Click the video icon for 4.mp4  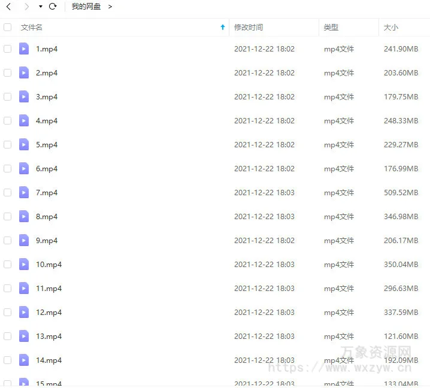pos(24,121)
